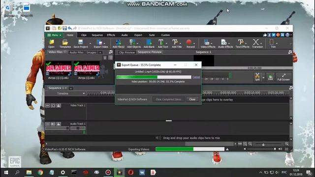The width and height of the screenshot is (315, 177).
Task: Open Chrome from the taskbar
Action: coord(40,173)
